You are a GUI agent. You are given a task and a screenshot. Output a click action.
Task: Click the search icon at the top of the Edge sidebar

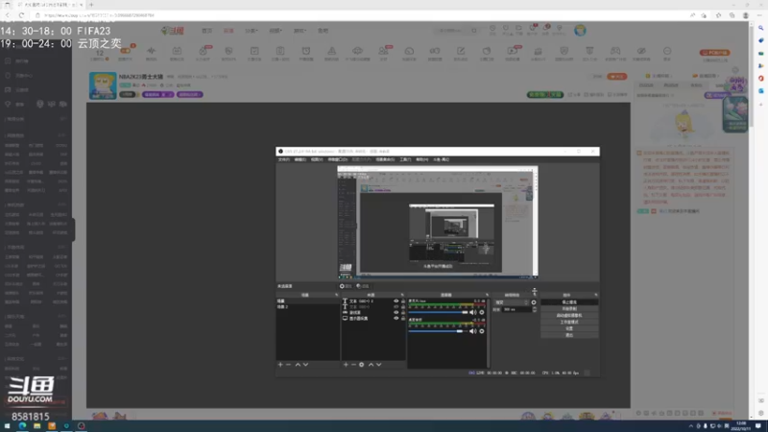pyautogui.click(x=760, y=28)
